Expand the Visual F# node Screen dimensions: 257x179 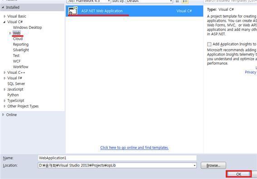point(5,78)
